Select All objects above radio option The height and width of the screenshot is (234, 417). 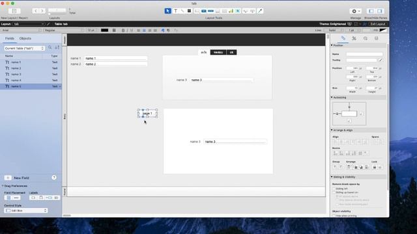pos(337,196)
